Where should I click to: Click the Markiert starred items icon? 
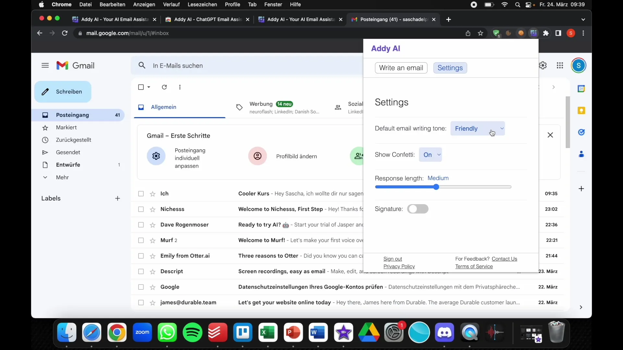45,127
